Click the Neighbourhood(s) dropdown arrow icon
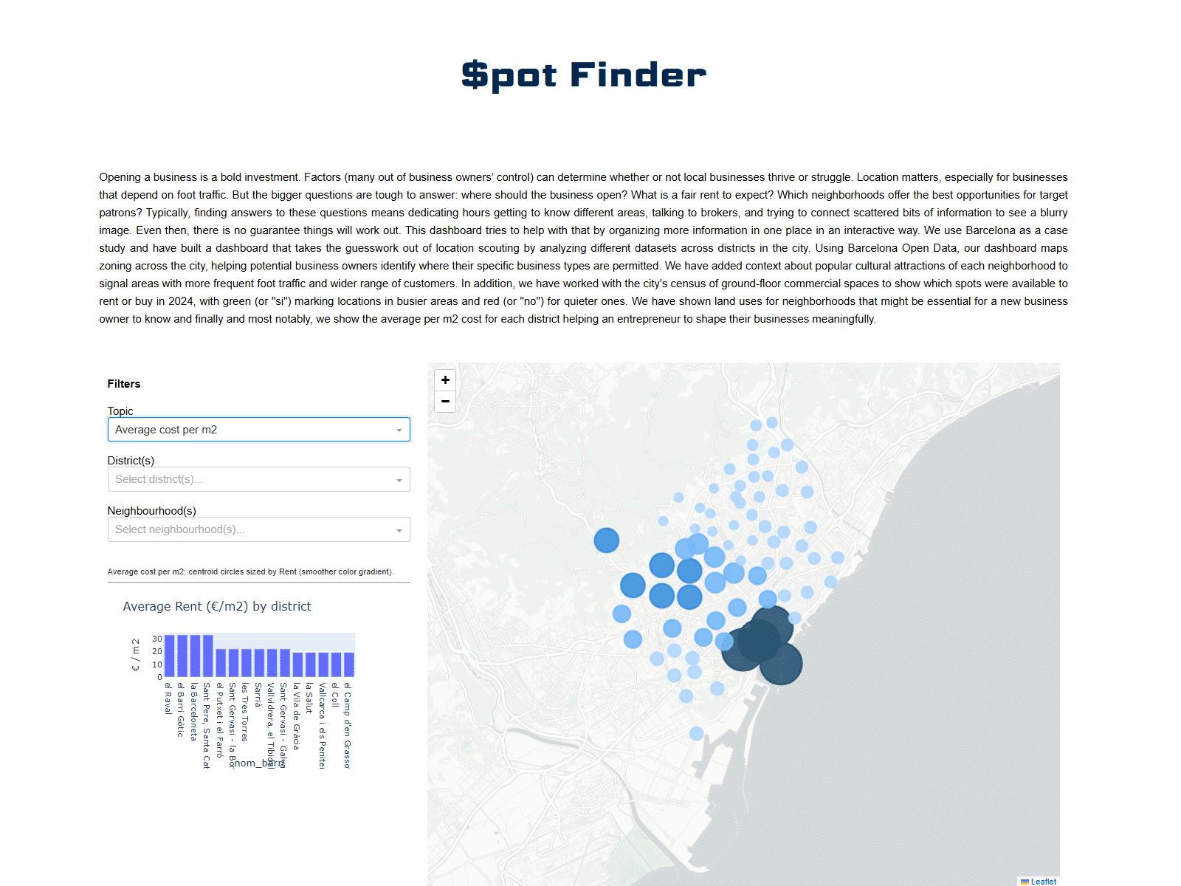This screenshot has width=1181, height=886. coord(399,529)
